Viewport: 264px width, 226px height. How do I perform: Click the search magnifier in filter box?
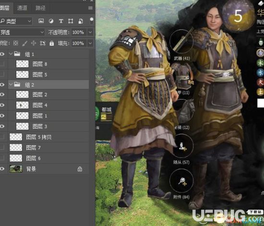pyautogui.click(x=2, y=21)
